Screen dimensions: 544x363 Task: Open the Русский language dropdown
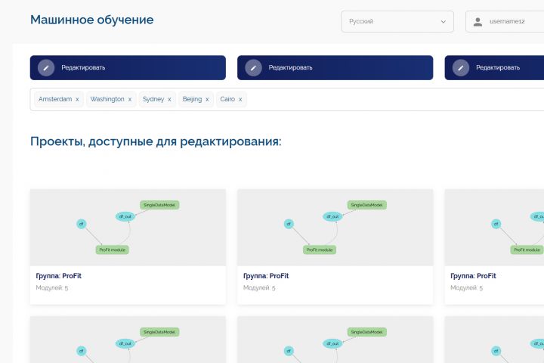(397, 21)
